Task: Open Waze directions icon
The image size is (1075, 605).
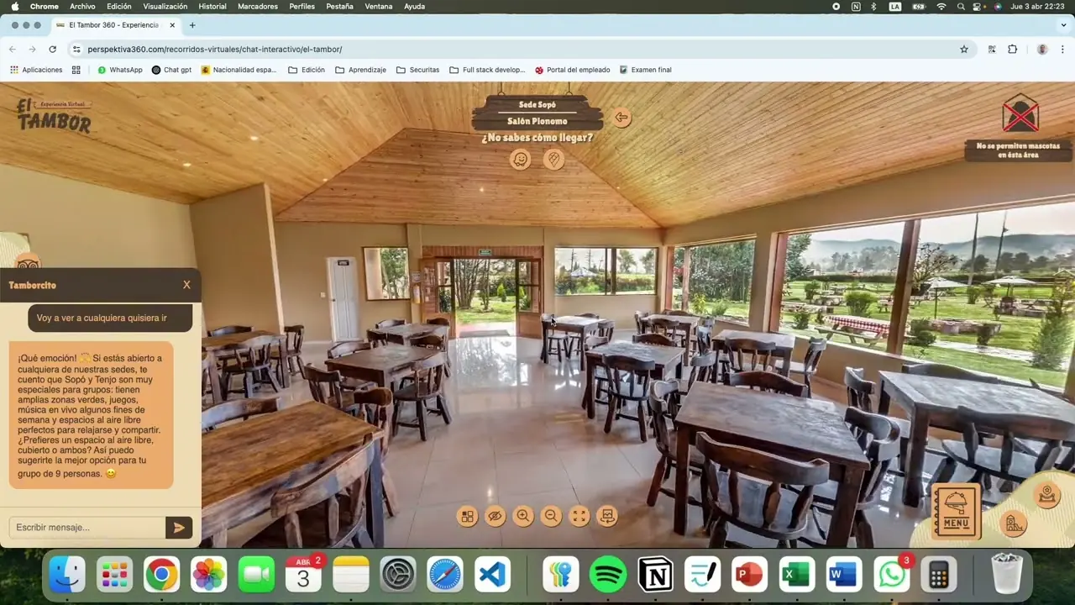Action: (521, 159)
